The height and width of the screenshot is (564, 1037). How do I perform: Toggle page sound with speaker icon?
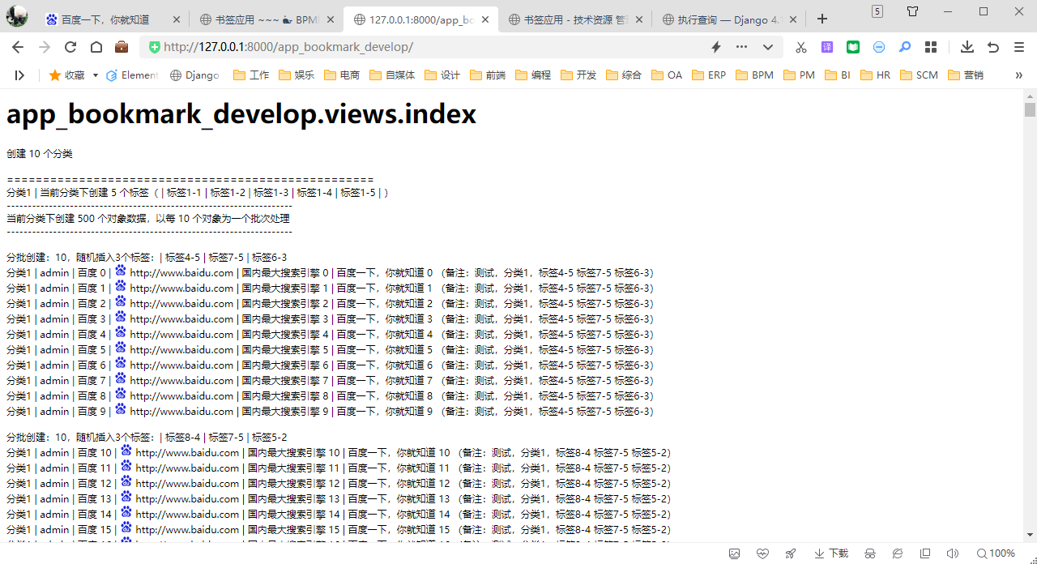point(953,553)
